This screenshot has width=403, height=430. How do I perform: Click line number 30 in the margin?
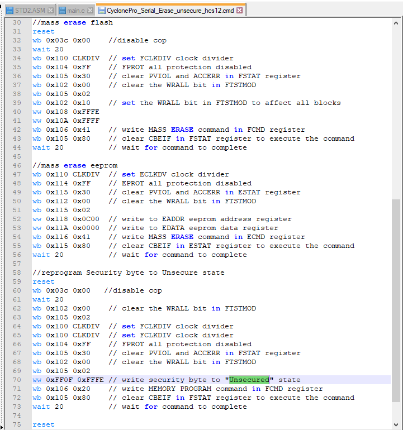click(x=17, y=22)
